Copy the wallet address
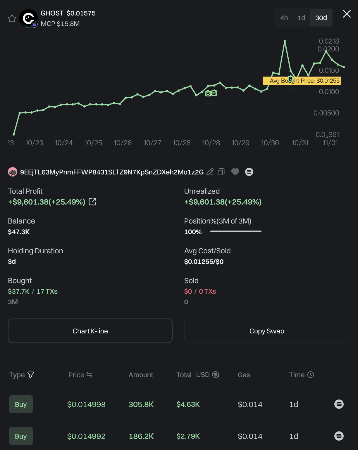 [x=221, y=172]
